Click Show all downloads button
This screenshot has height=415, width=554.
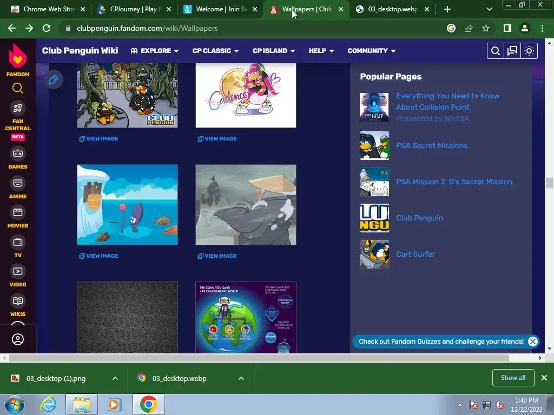(513, 378)
